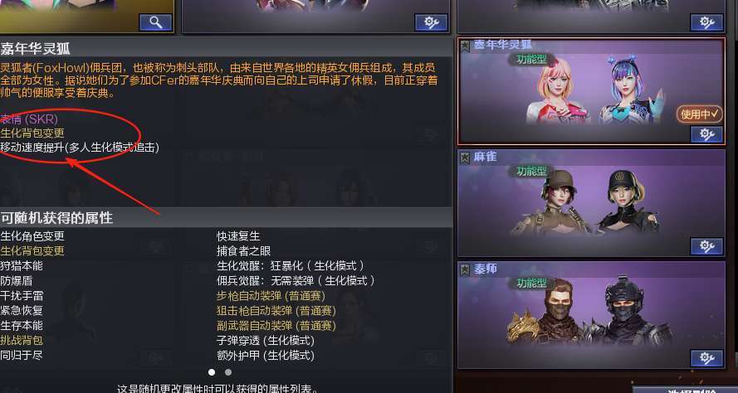Open gear settings on the top-middle character card
This screenshot has width=738, height=393.
431,22
